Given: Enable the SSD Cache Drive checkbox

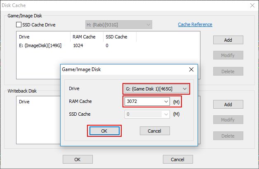Looking at the screenshot, I should point(19,25).
